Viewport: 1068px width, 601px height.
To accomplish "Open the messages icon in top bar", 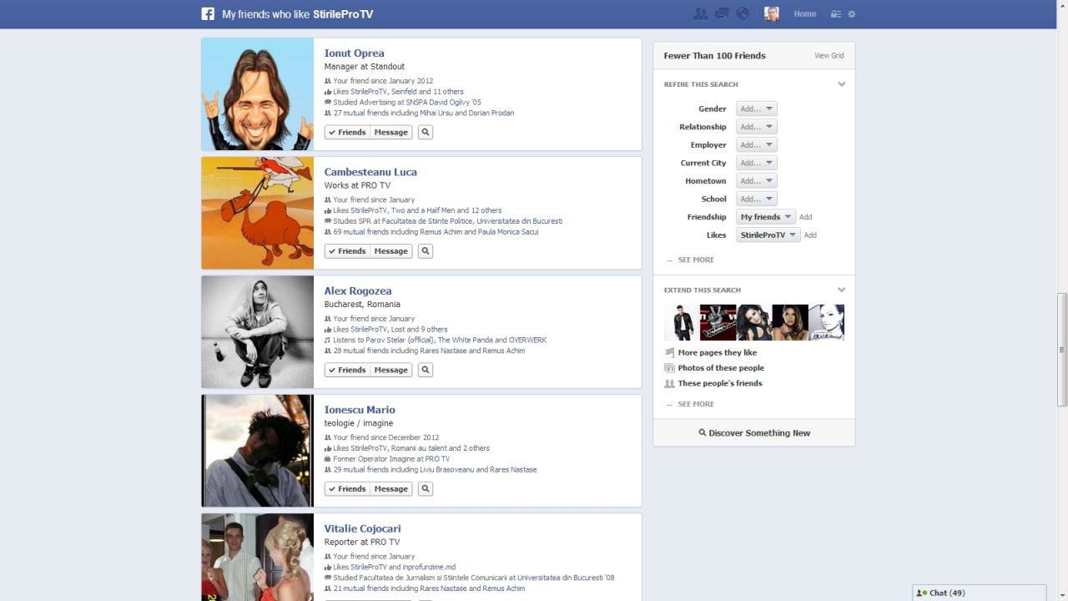I will click(722, 14).
